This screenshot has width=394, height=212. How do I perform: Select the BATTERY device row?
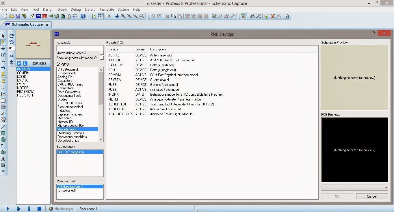coord(212,65)
